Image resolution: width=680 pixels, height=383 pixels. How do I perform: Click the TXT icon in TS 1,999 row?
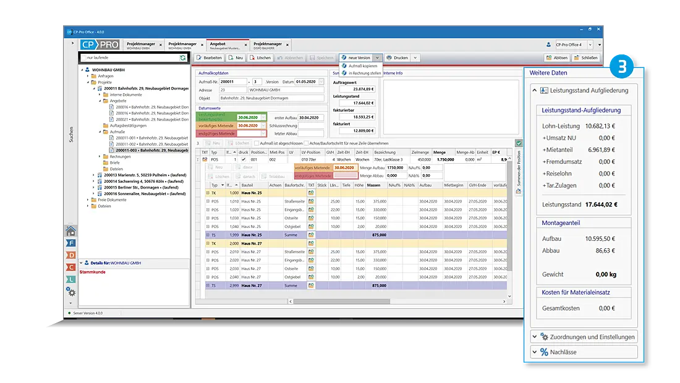[312, 235]
